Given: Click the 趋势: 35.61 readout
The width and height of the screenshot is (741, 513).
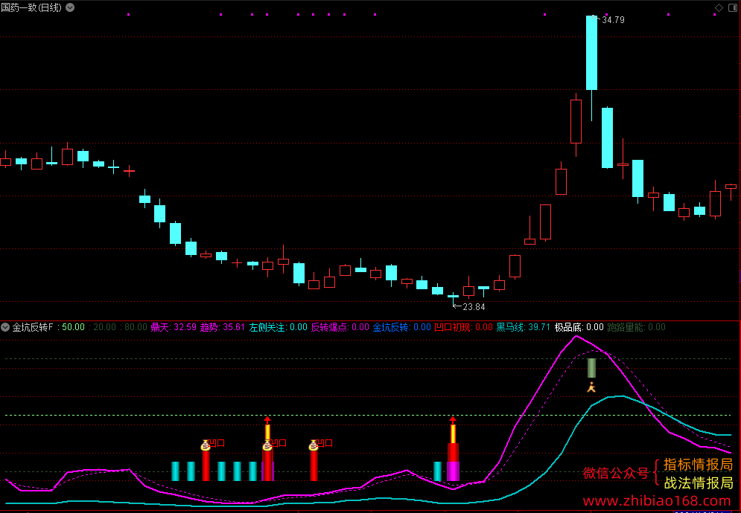Looking at the screenshot, I should coord(223,327).
